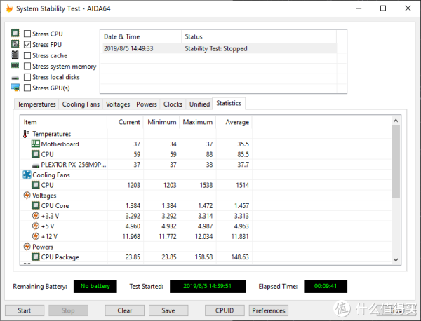Switch to the Voltages tab
The width and height of the screenshot is (421, 321).
point(118,104)
